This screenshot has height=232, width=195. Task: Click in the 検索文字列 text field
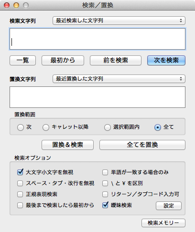pyautogui.click(x=97, y=39)
